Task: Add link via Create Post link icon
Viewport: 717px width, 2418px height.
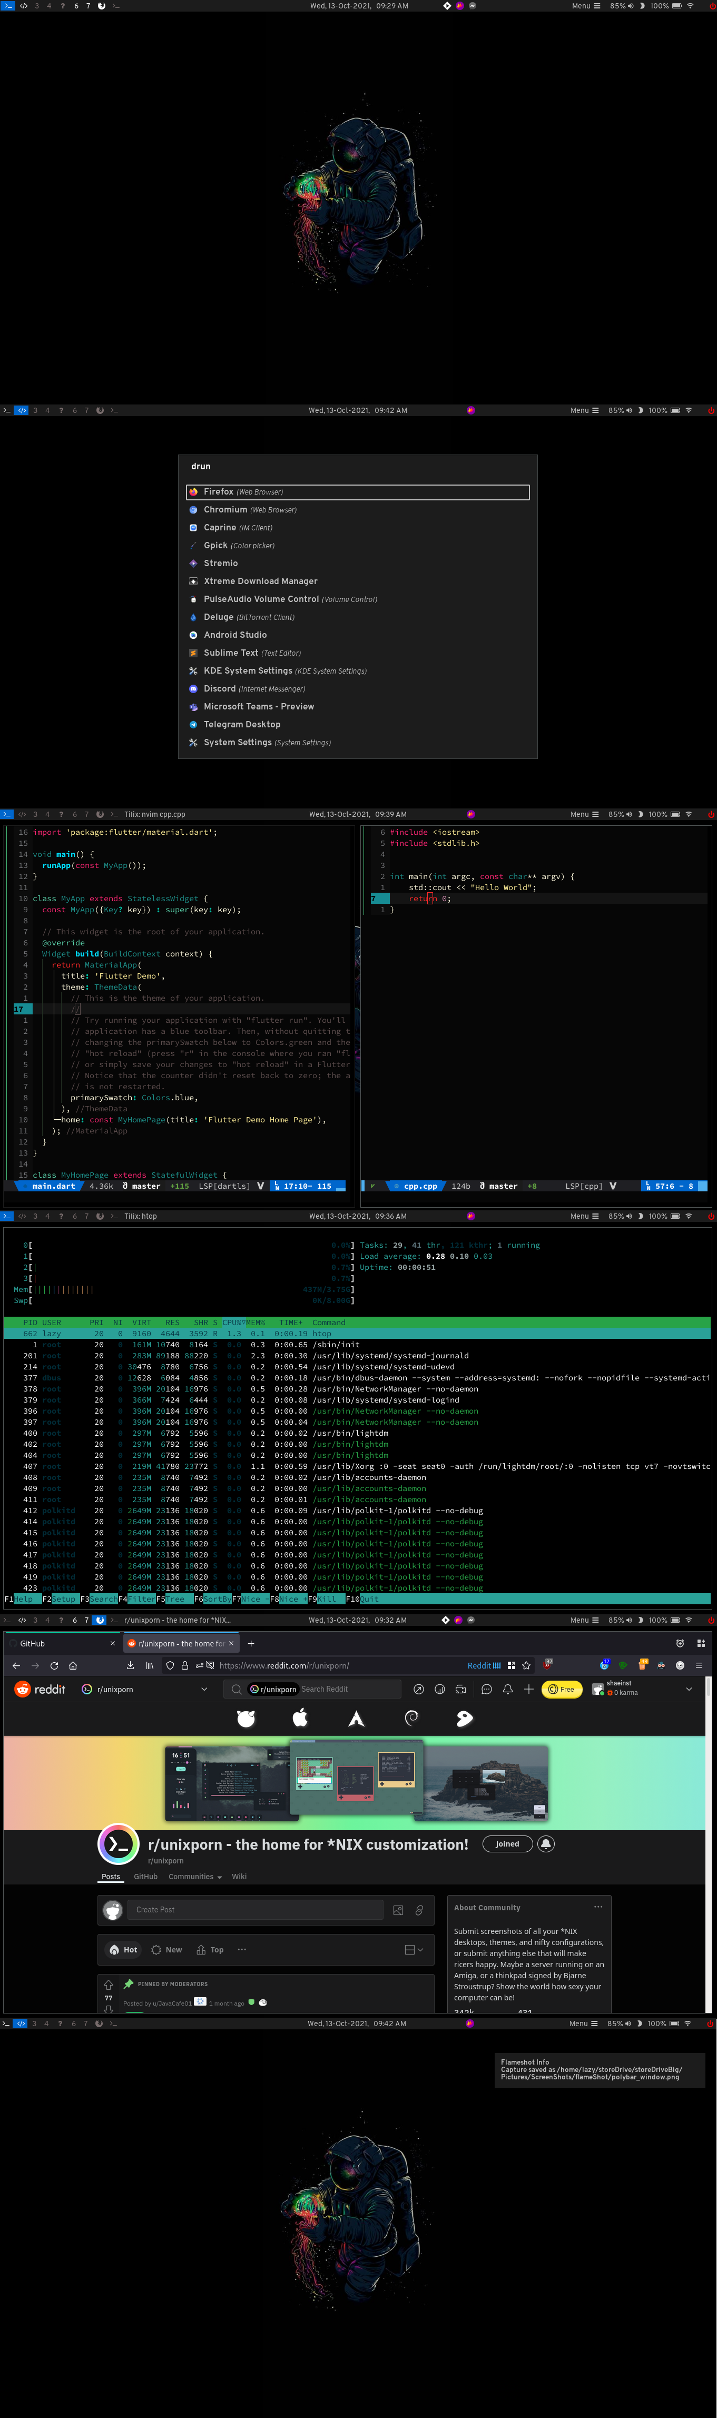Action: (x=419, y=1910)
